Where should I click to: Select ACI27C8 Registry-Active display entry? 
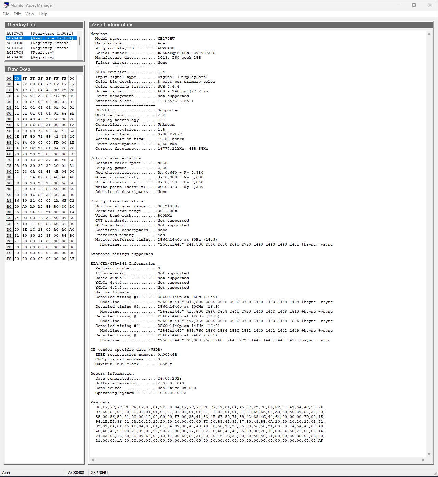pyautogui.click(x=41, y=48)
